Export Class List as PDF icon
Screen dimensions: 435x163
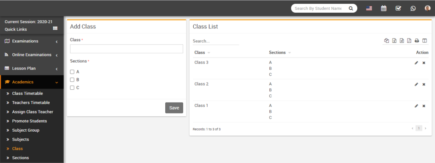click(409, 41)
